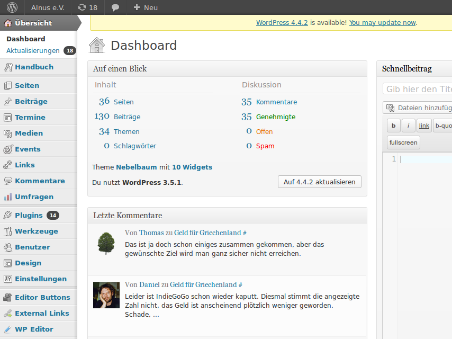
Task: Open Aktualisierungen in the sidebar
Action: pos(33,50)
